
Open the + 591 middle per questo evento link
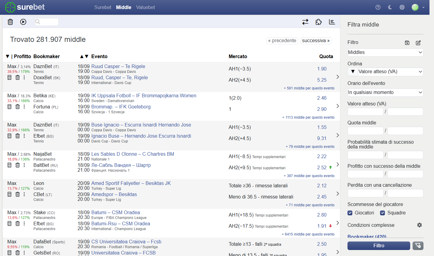pos(309,88)
